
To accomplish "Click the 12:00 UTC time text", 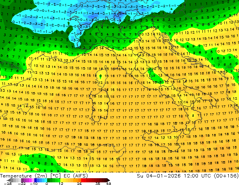I will point(198,176).
